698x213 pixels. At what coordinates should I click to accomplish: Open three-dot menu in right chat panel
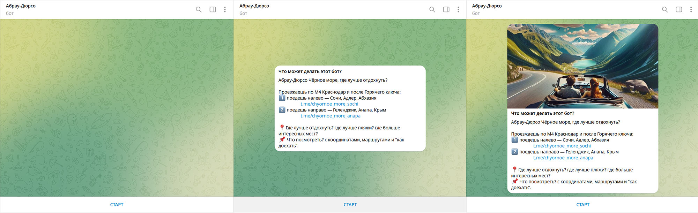point(691,9)
